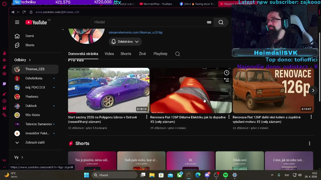The height and width of the screenshot is (180, 321).
Task: Play the Renovace 126p orange Fiat thumbnail
Action: (273, 90)
